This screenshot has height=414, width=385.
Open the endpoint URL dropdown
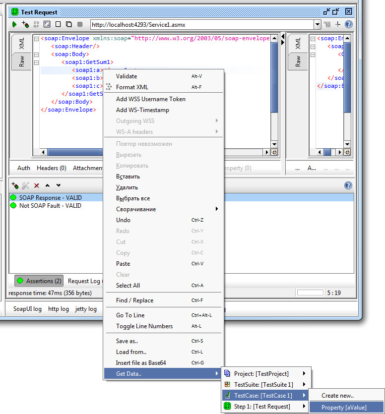(x=318, y=25)
